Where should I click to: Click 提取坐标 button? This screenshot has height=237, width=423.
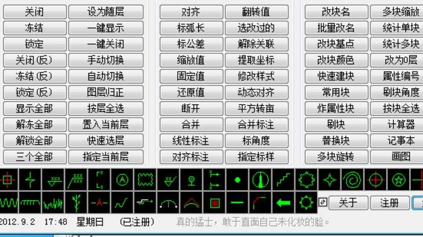[x=256, y=60]
